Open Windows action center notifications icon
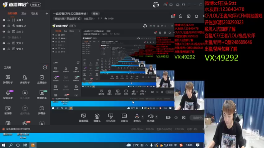The width and height of the screenshot is (264, 148). [198, 145]
